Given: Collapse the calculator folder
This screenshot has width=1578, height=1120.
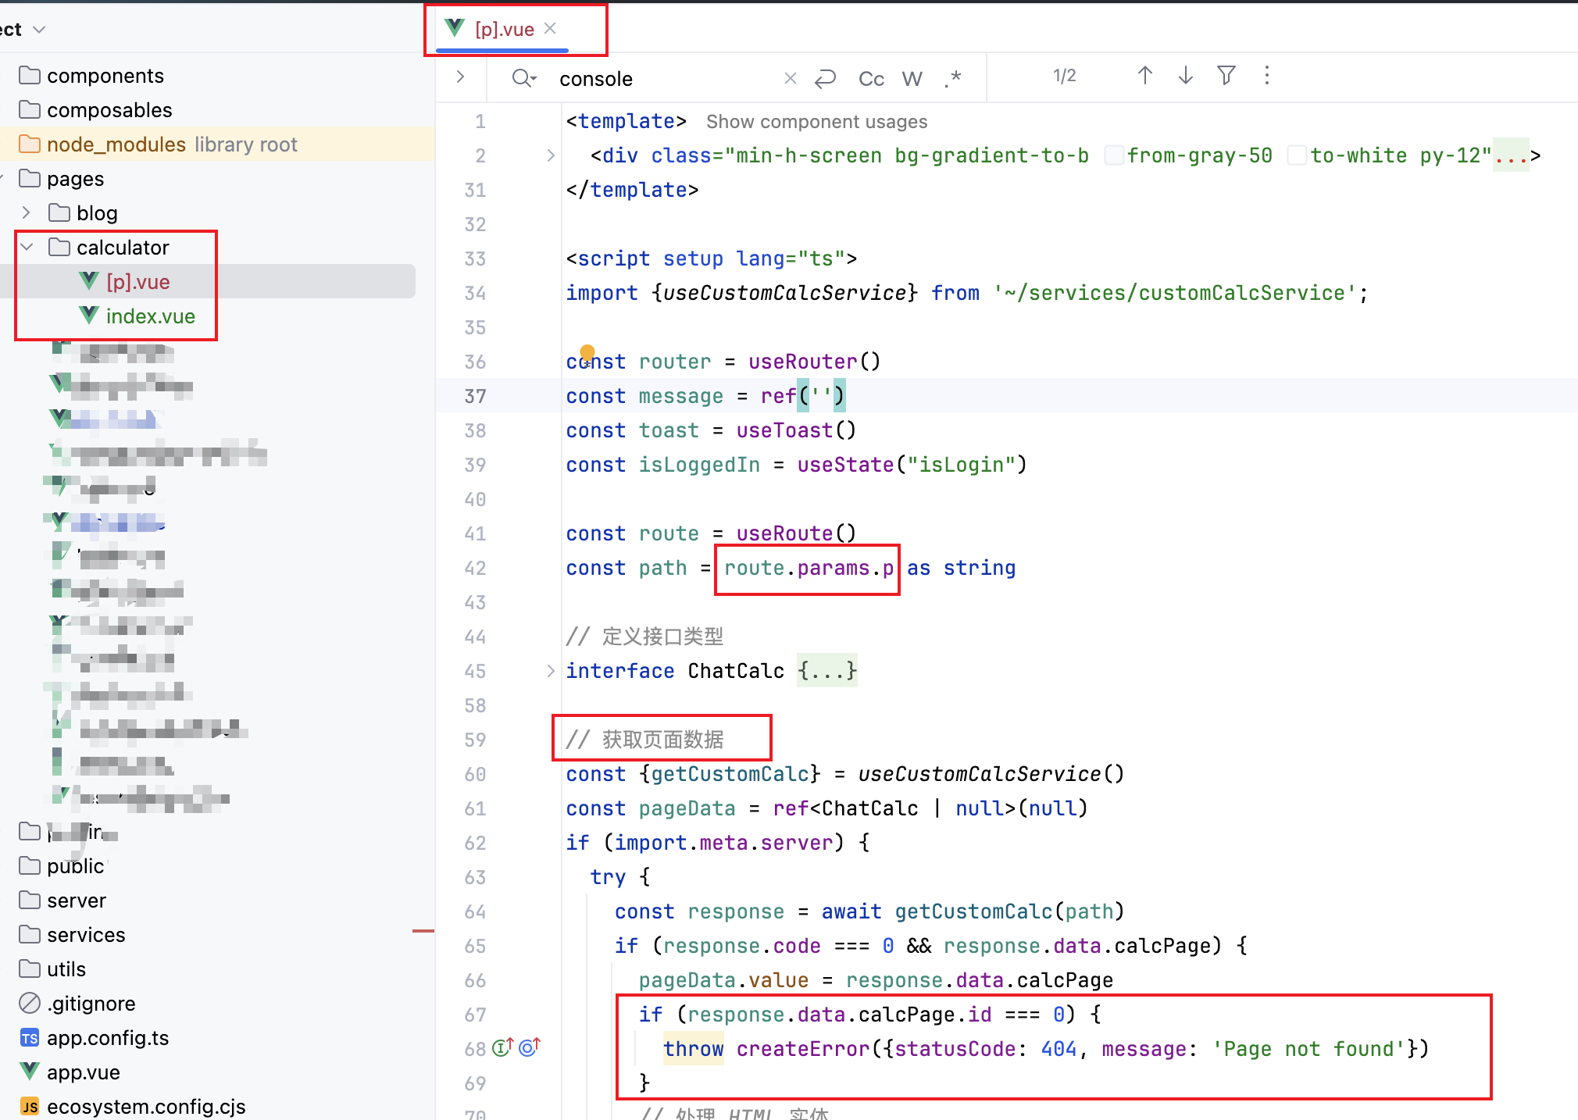Looking at the screenshot, I should pyautogui.click(x=27, y=248).
